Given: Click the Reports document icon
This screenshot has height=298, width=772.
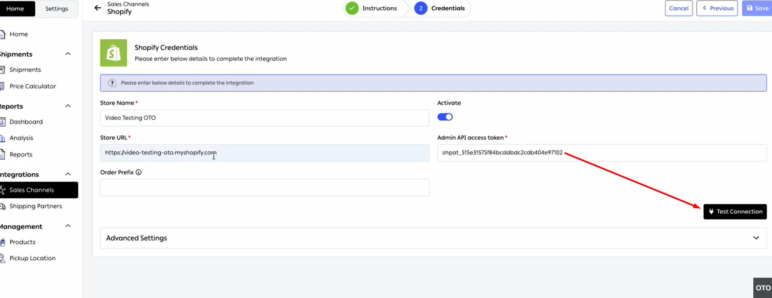Looking at the screenshot, I should [x=2, y=154].
